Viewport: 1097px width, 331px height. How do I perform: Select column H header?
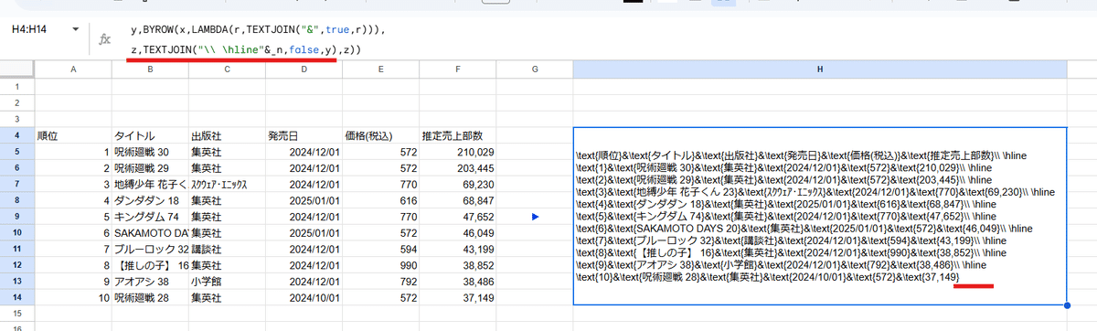pyautogui.click(x=820, y=69)
